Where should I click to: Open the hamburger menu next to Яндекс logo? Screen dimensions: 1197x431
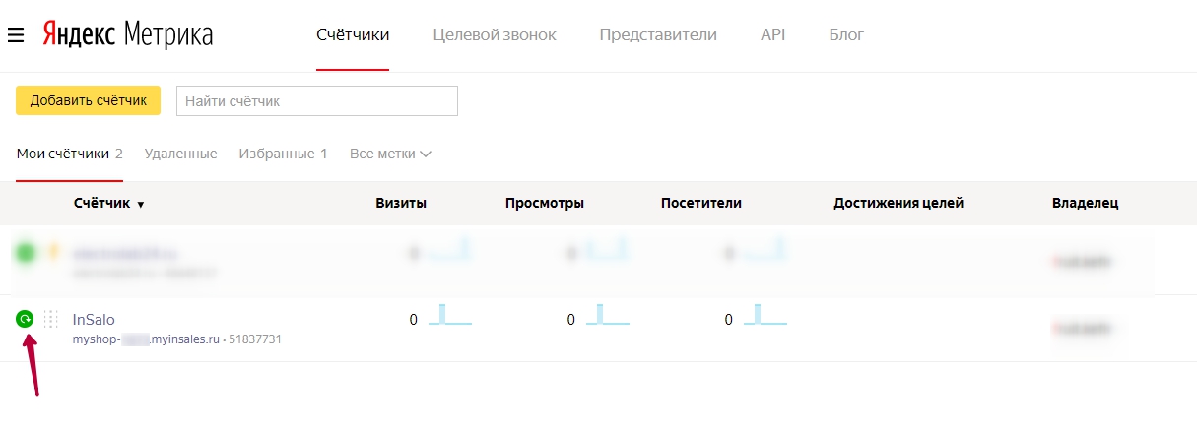point(15,35)
